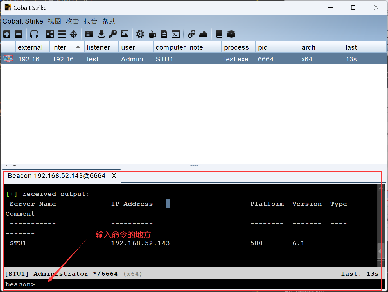Connect to a new team server (plus icon)
Image resolution: width=388 pixels, height=292 pixels.
coord(7,34)
